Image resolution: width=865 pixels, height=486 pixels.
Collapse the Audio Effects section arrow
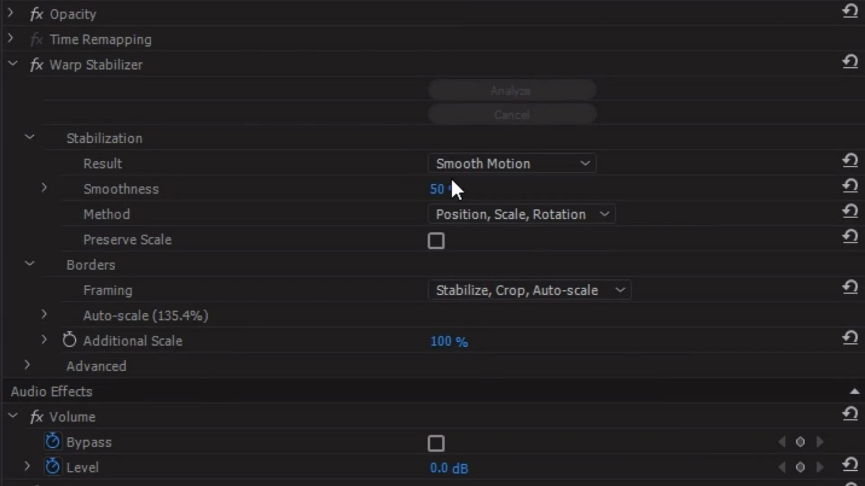(854, 391)
